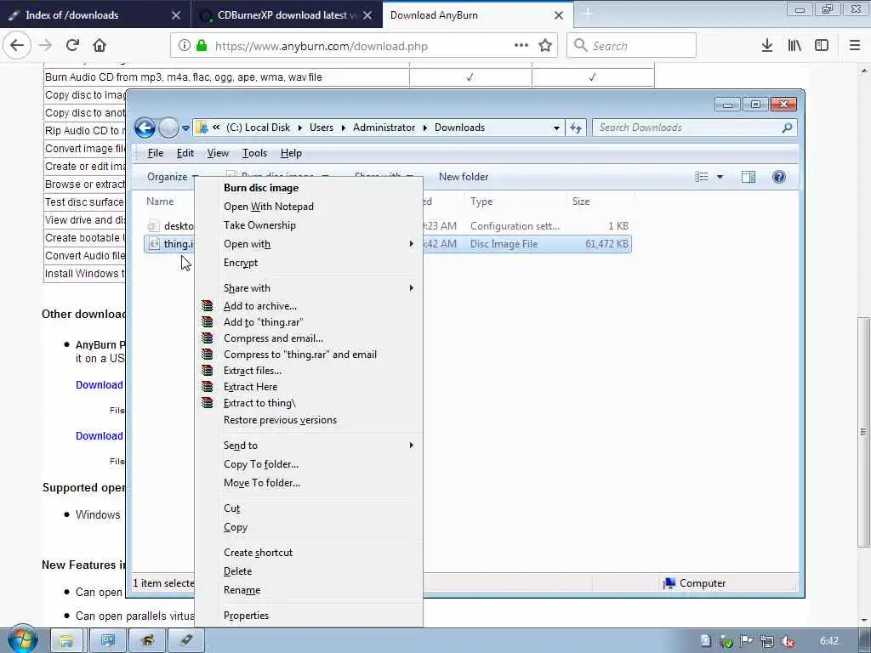The image size is (871, 653).
Task: Expand Open with submenu
Action: [411, 244]
